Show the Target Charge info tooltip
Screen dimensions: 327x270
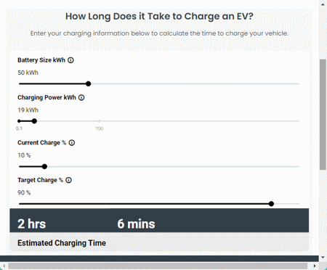(68, 180)
